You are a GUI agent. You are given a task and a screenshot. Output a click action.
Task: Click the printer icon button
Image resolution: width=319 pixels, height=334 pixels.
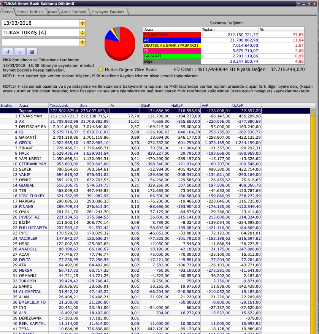pyautogui.click(x=20, y=52)
